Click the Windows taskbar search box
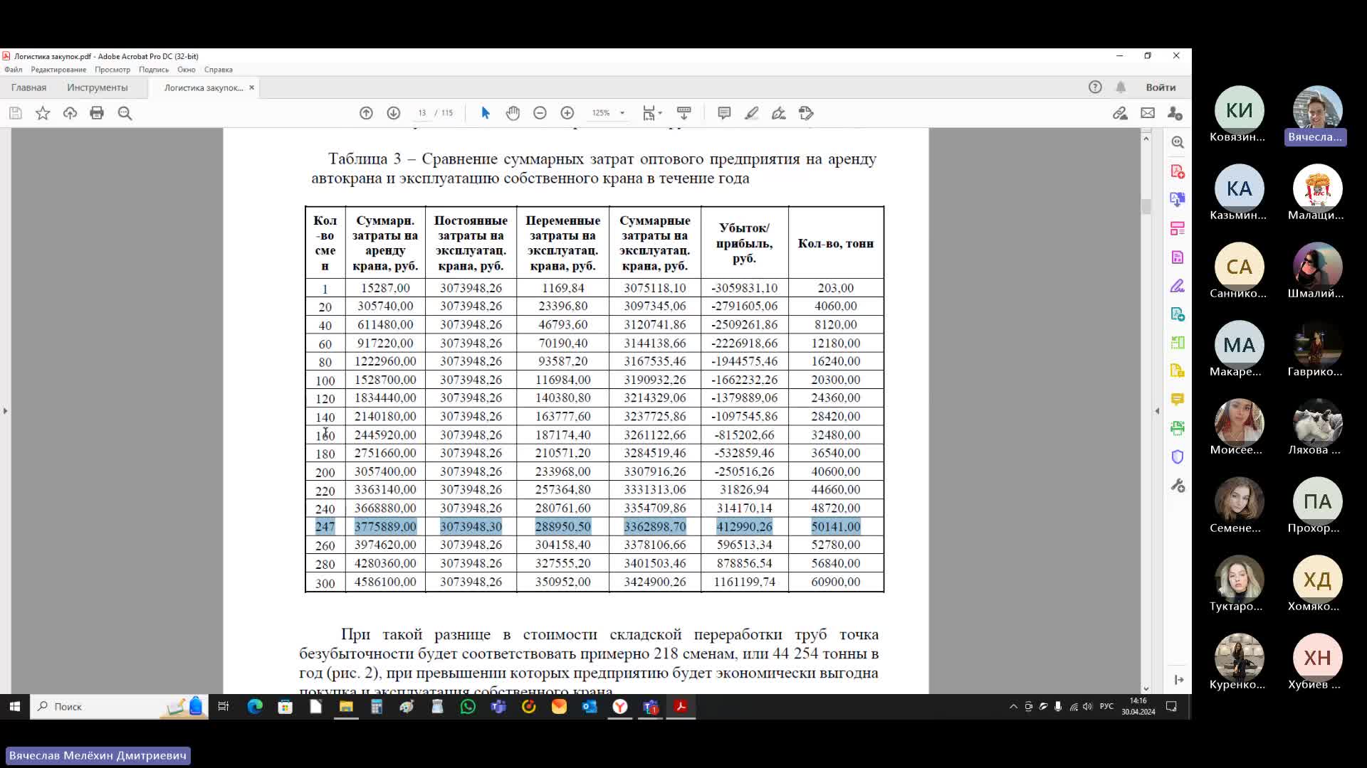Screen dimensions: 1367x768 (x=119, y=707)
